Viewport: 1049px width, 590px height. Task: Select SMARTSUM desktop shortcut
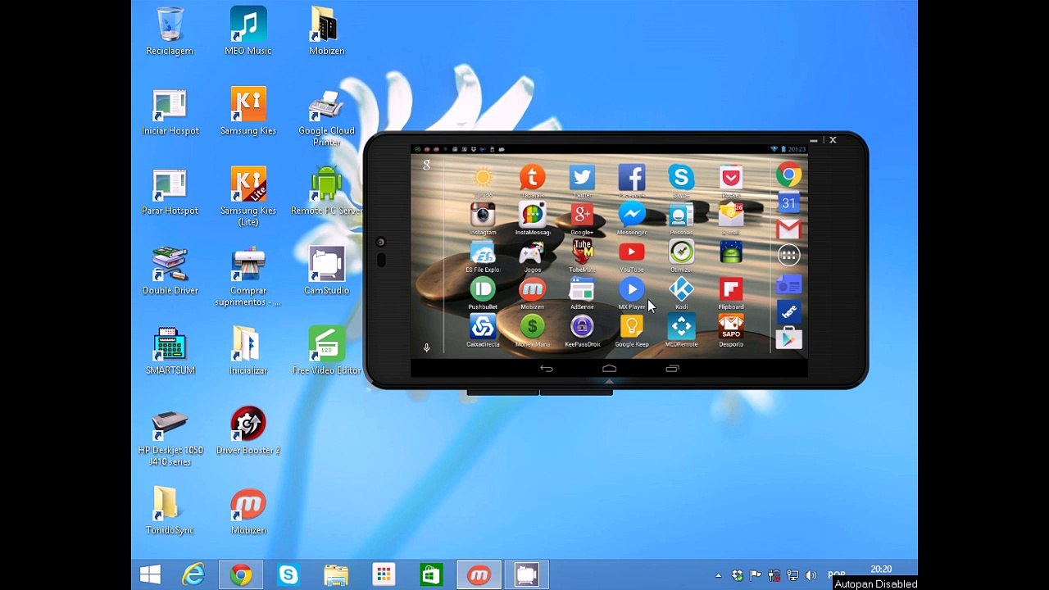coord(170,350)
